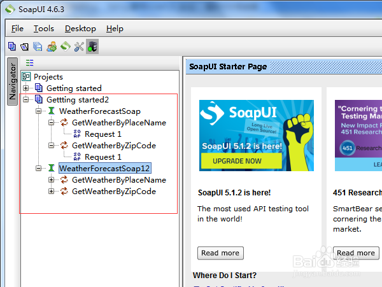The width and height of the screenshot is (382, 287).
Task: Click operation icon of GetWeatherByZipCode under WeatherForecastSoap
Action: coord(64,145)
